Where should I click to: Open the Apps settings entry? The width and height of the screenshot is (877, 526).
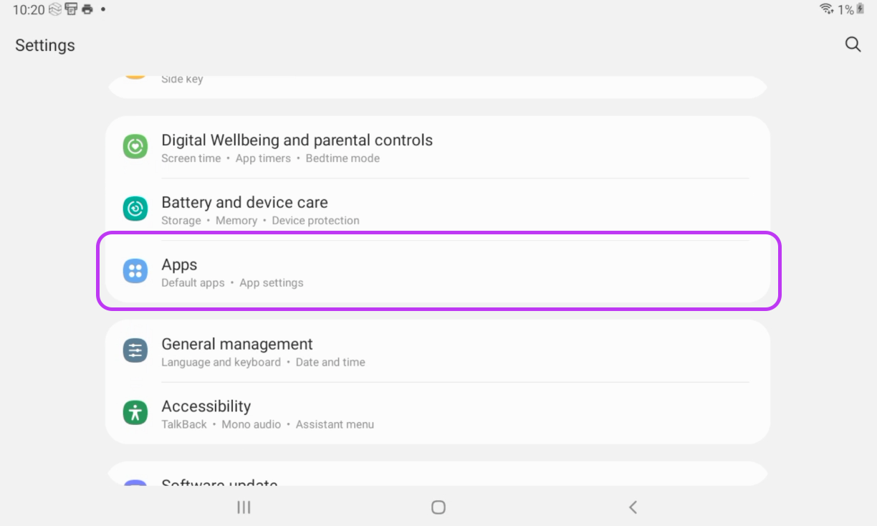179,265
